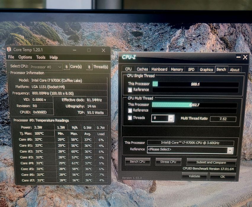This screenshot has height=207, width=252.
Task: Click Core #7 average temperature 36°C
Action: point(89,180)
